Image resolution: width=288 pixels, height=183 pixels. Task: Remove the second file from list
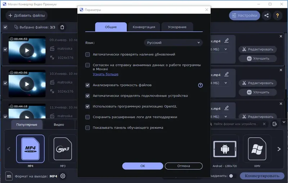[x=281, y=70]
